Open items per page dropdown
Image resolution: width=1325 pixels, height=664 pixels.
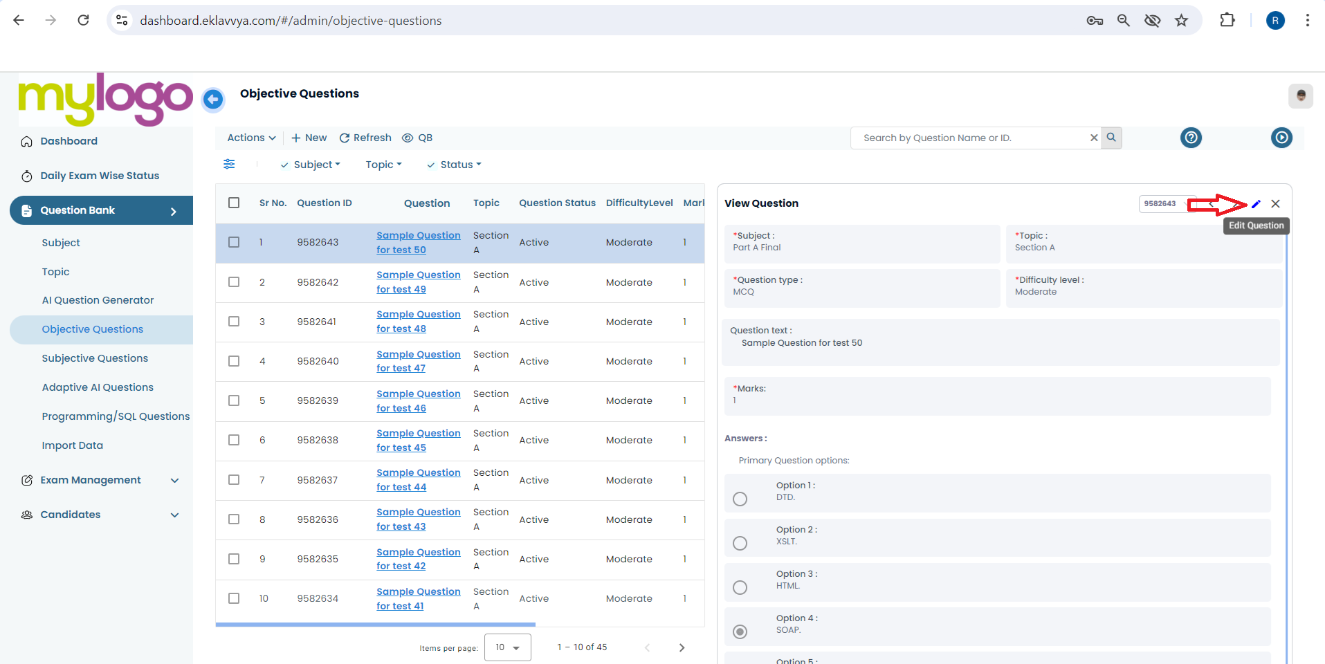coord(508,647)
